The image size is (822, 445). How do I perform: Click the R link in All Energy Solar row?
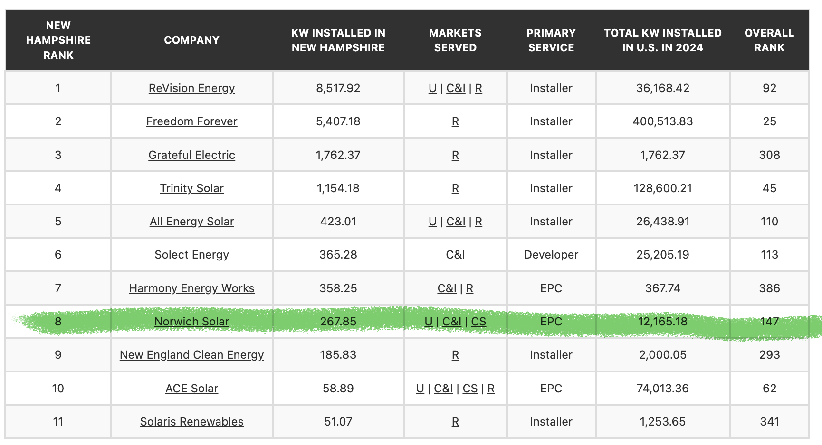point(478,222)
